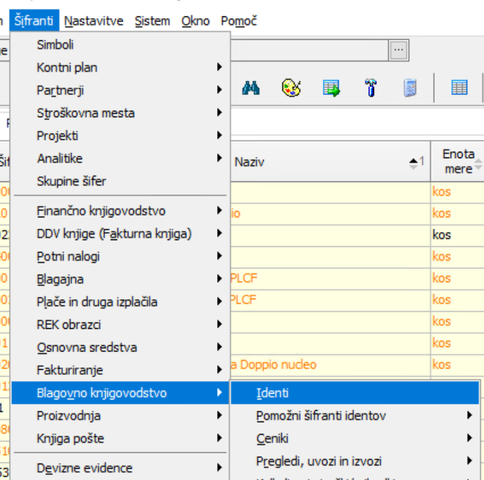Choose Simboli from Šifranti menu

tap(120, 45)
